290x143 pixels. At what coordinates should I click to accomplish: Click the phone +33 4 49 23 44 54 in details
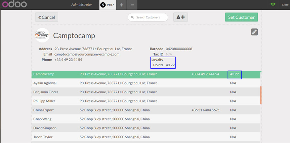(68, 60)
